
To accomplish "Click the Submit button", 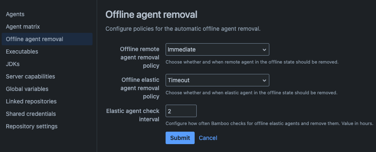I will 180,138.
